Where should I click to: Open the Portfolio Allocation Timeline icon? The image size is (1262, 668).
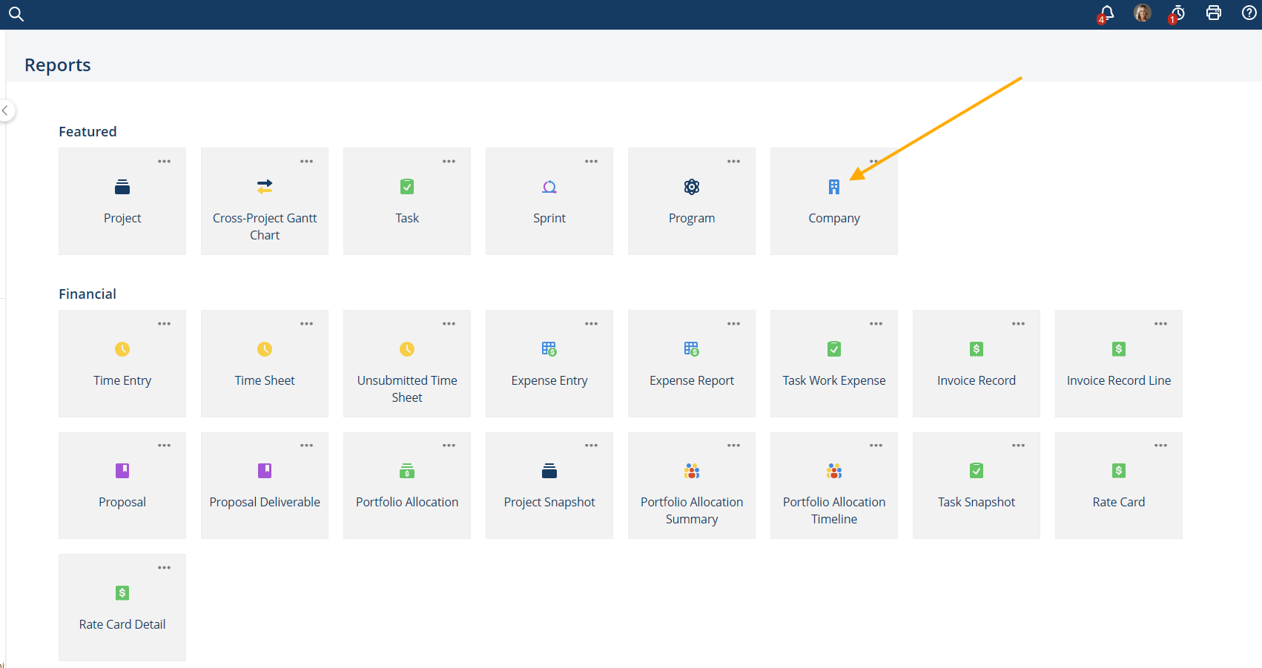click(x=834, y=471)
